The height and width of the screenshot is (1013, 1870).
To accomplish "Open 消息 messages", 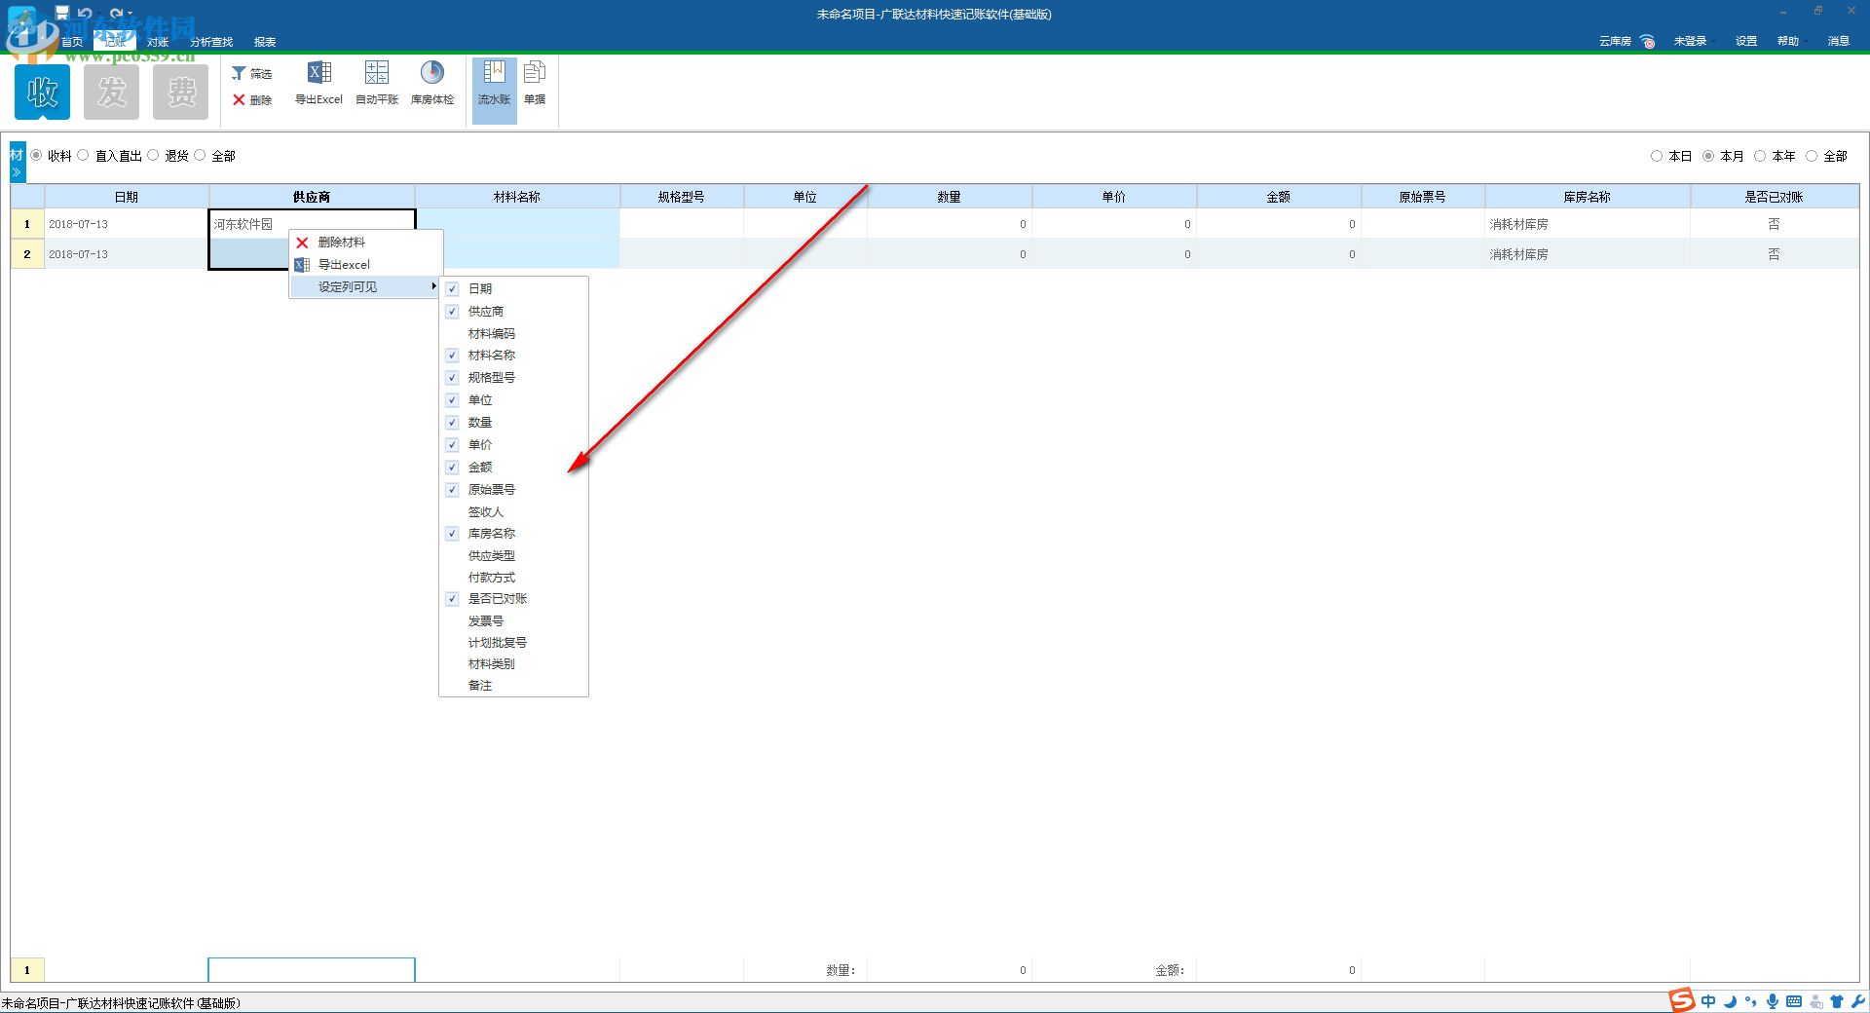I will 1839,41.
